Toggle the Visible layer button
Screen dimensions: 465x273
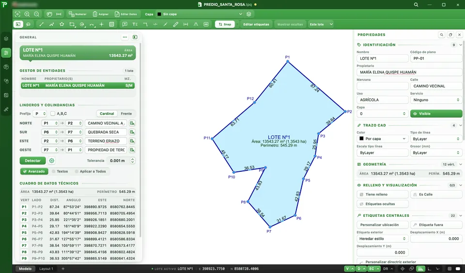(436, 114)
